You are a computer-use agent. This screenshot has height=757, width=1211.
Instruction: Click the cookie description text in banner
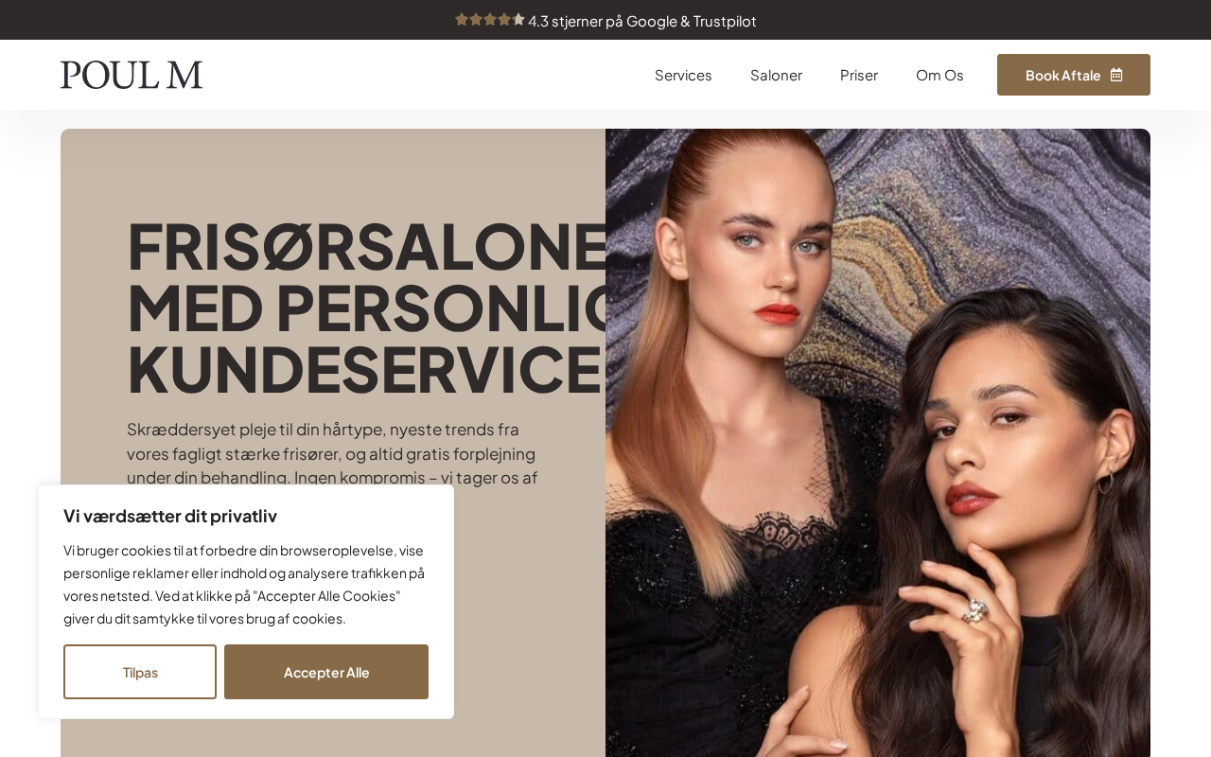pyautogui.click(x=244, y=584)
